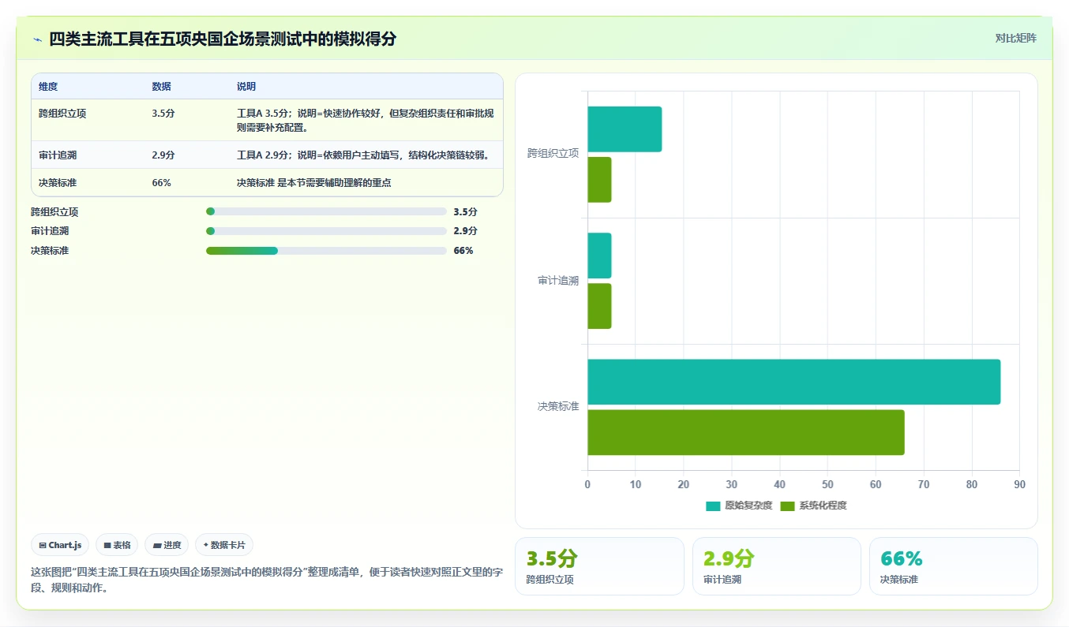1069x627 pixels.
Task: Click the 数据 column header
Action: 161,87
